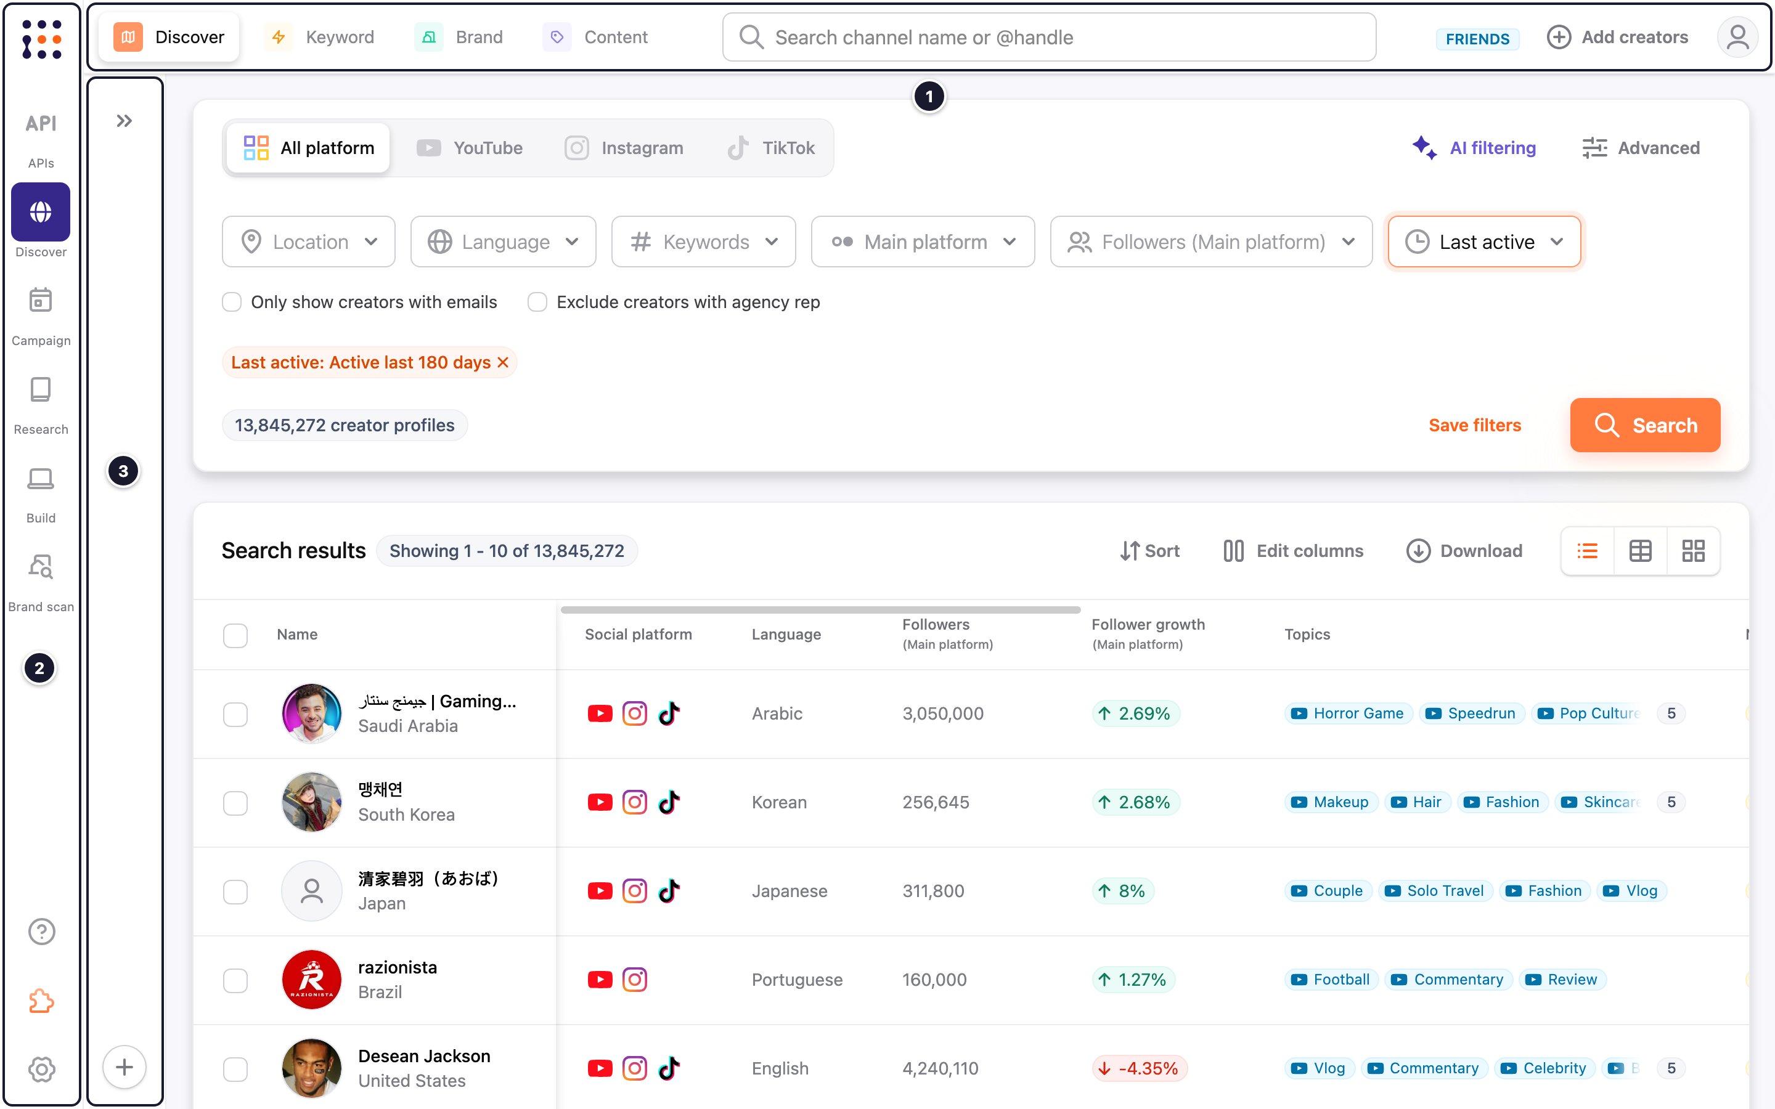Open AI filtering
Screen dimensions: 1775x1109
1474,147
